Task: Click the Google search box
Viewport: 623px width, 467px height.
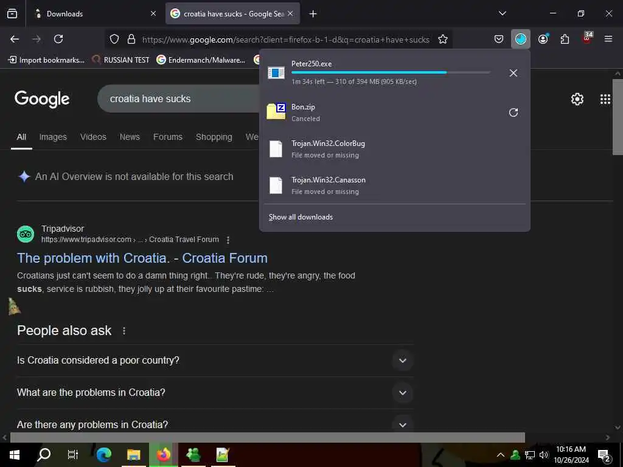Action: 179,99
